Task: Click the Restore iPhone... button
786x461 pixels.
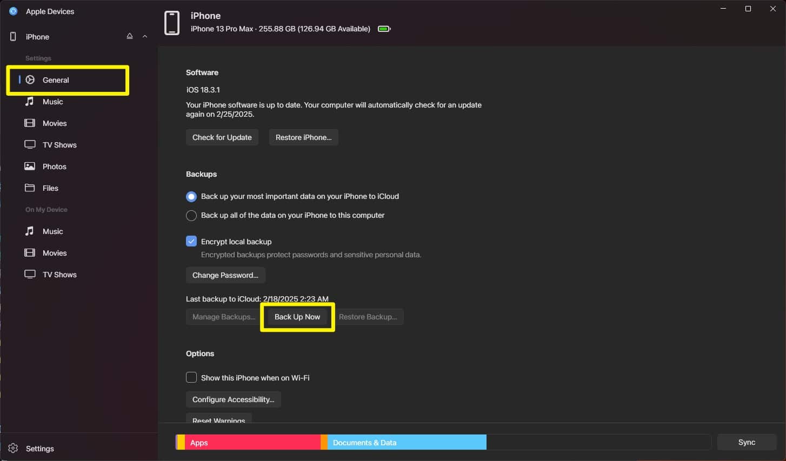Action: click(304, 137)
